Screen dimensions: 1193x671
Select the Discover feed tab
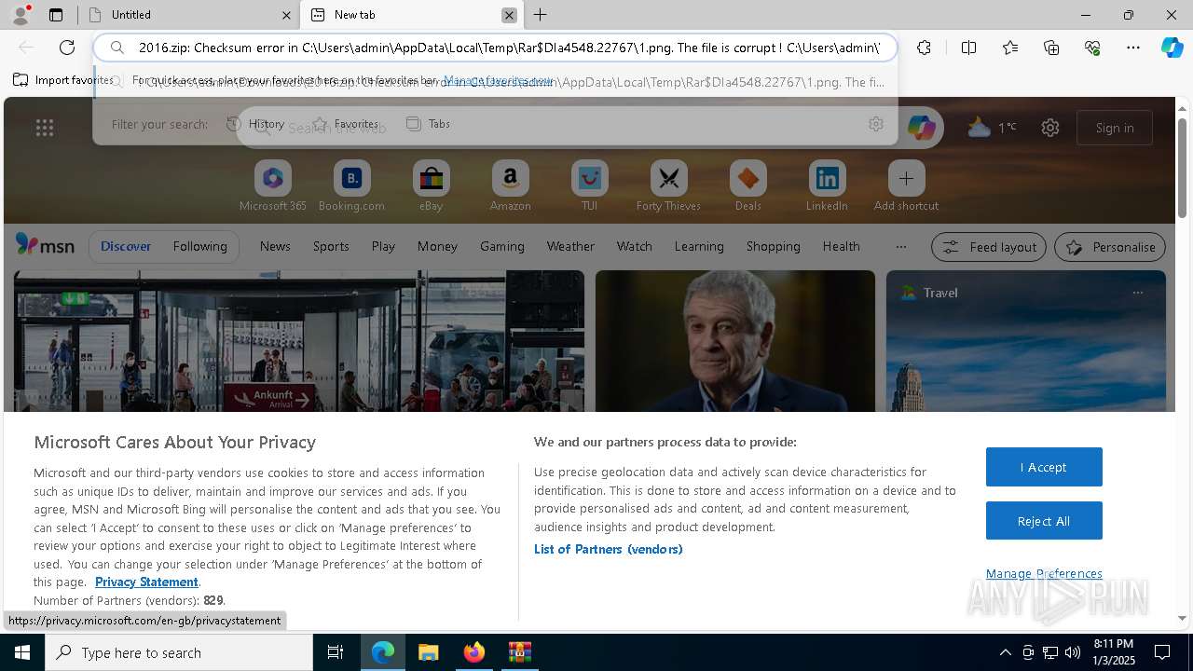pyautogui.click(x=126, y=246)
